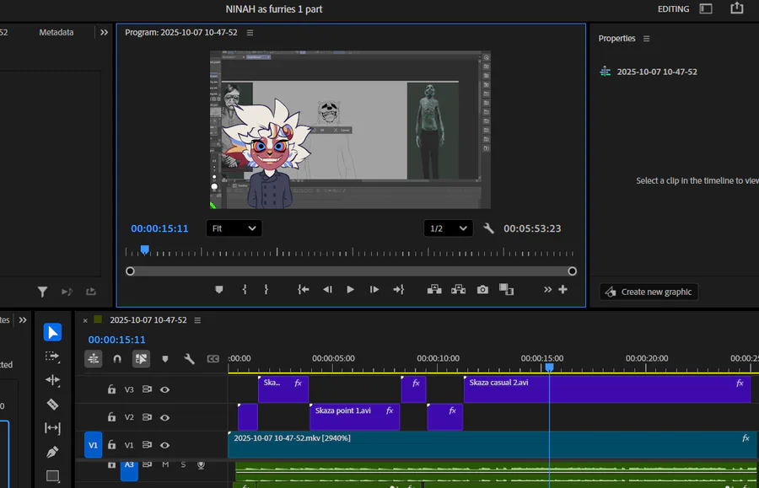Toggle sync lock on track V2
This screenshot has height=488, width=759.
pyautogui.click(x=147, y=417)
